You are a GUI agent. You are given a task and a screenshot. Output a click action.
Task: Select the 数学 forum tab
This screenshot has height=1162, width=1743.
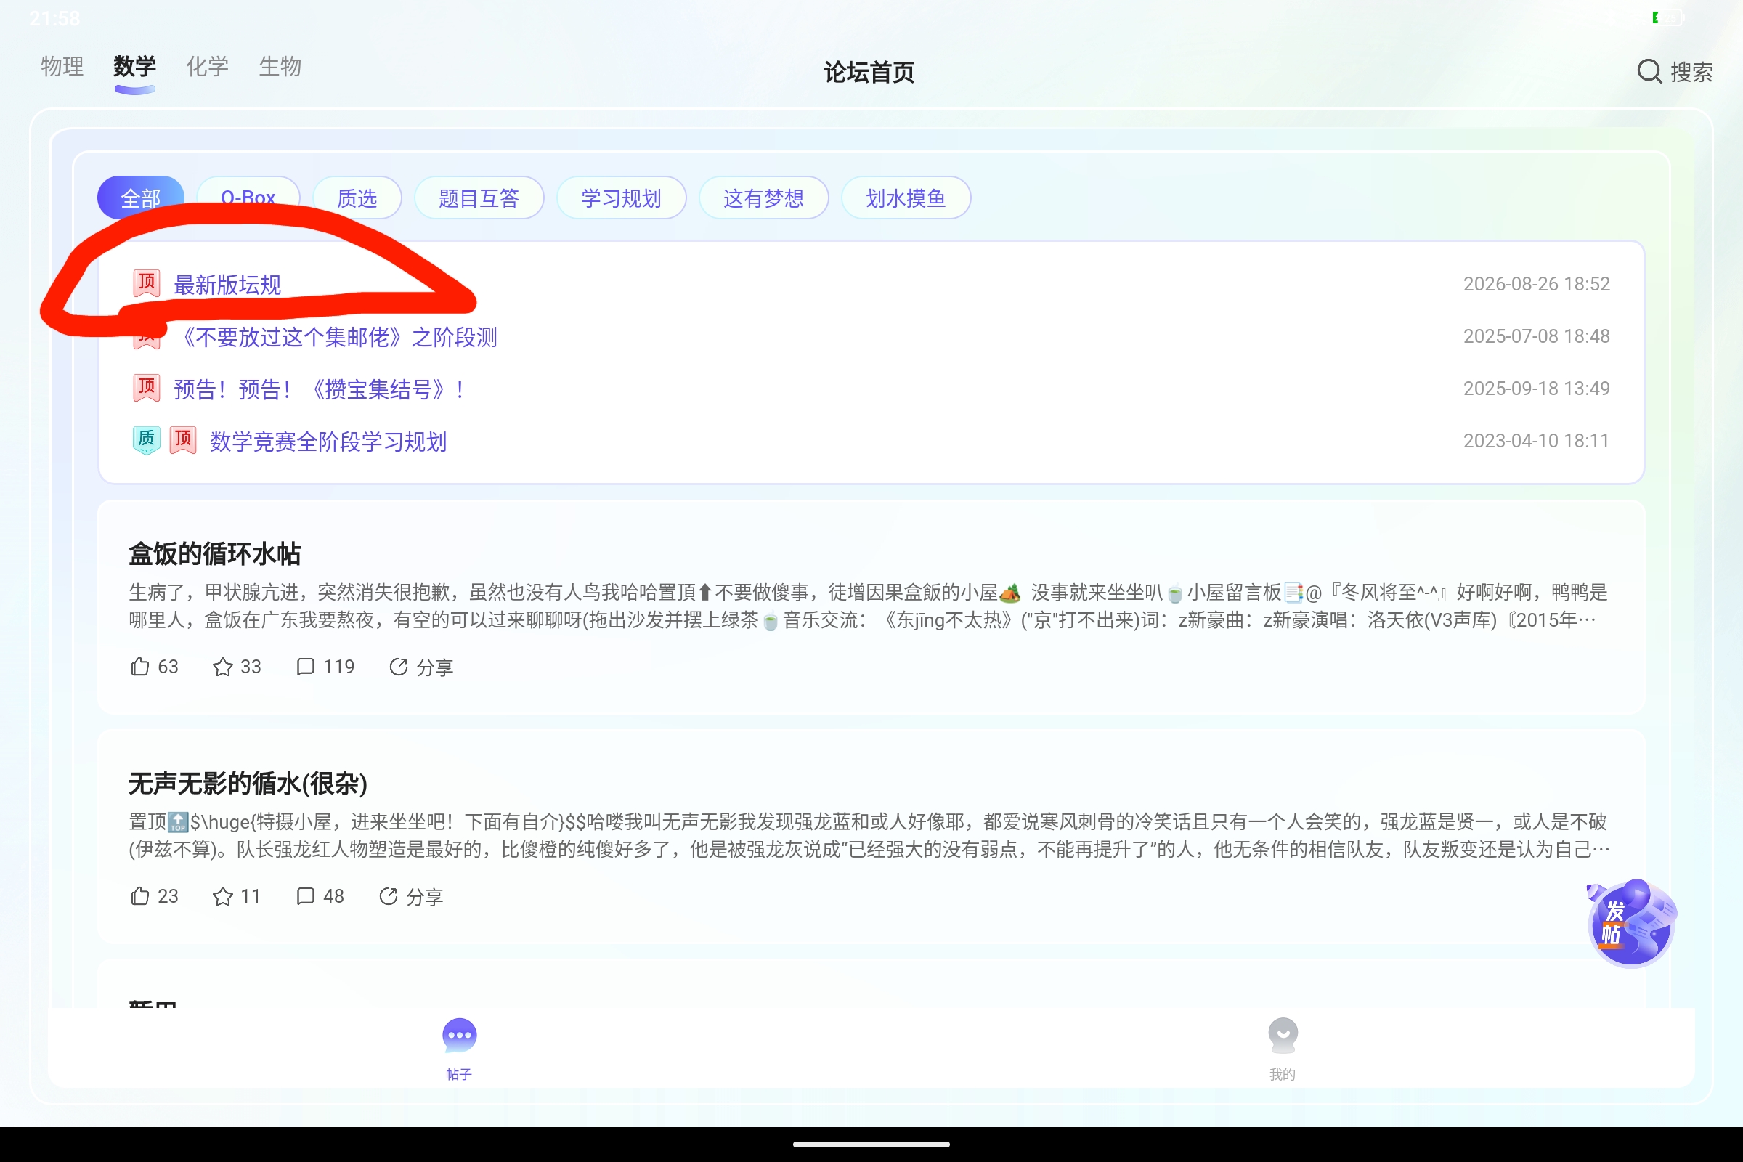(x=135, y=66)
